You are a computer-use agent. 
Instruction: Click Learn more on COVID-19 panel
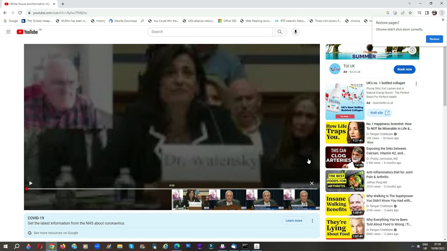click(294, 221)
